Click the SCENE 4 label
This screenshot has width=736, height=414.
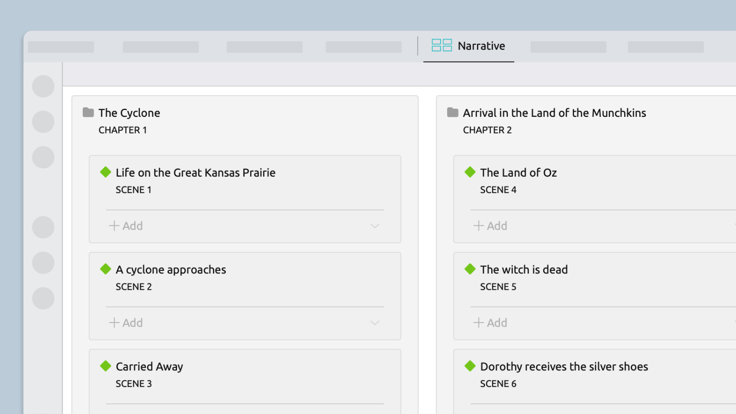point(498,190)
